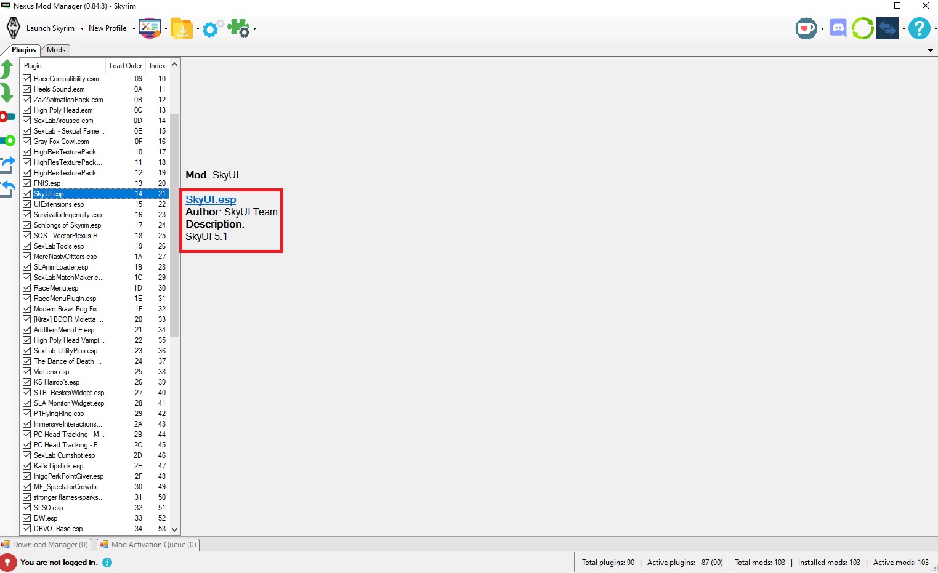Image resolution: width=938 pixels, height=573 pixels.
Task: Open the tools monitor-and-wrench icon
Action: pyautogui.click(x=150, y=28)
